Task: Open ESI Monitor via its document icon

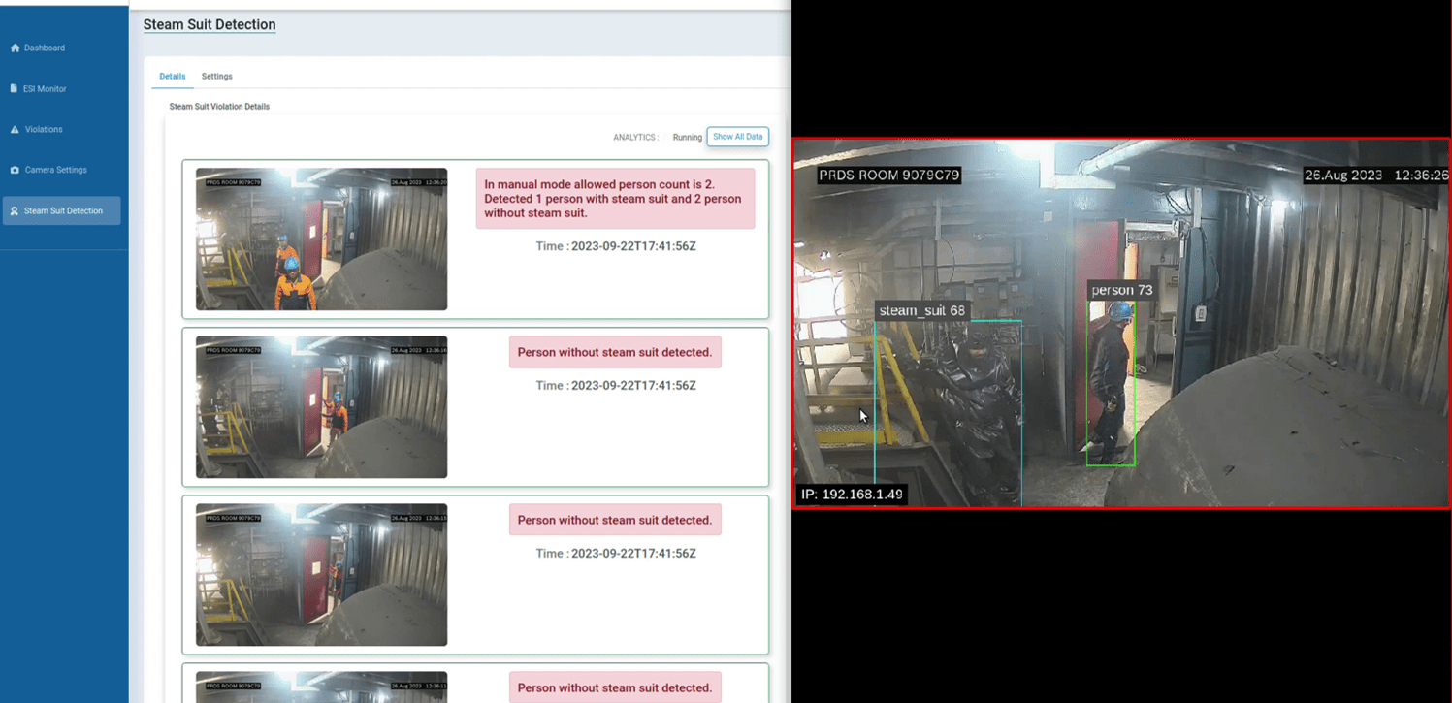Action: [14, 88]
